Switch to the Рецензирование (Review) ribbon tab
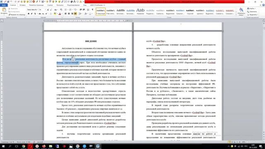Image resolution: width=265 pixels, height=149 pixels. (x=73, y=5)
